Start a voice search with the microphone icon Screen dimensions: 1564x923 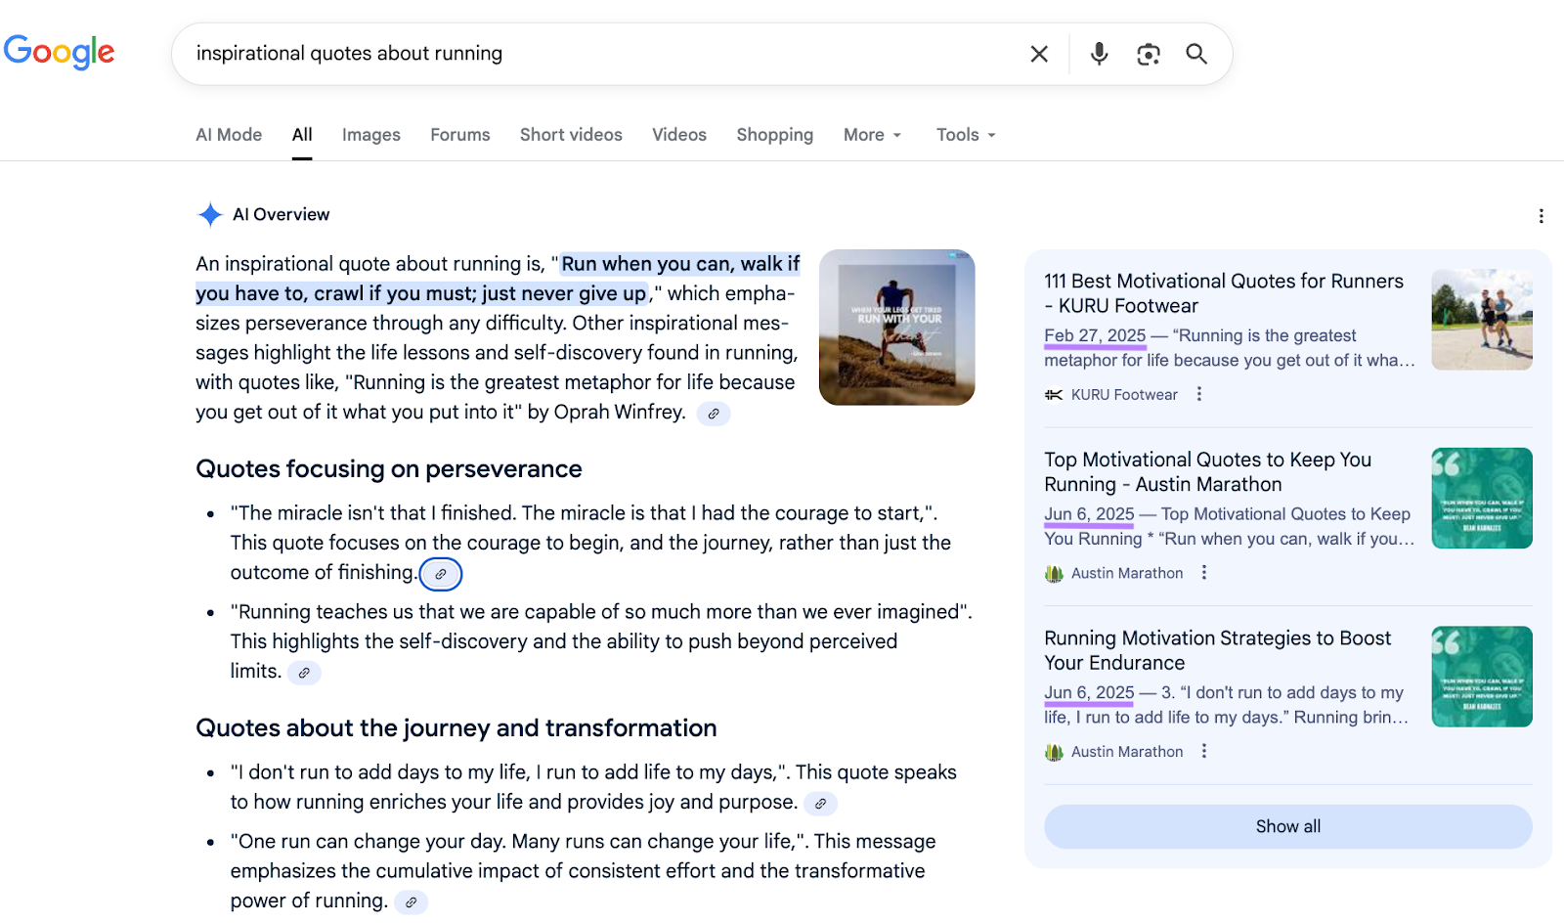[x=1098, y=54]
